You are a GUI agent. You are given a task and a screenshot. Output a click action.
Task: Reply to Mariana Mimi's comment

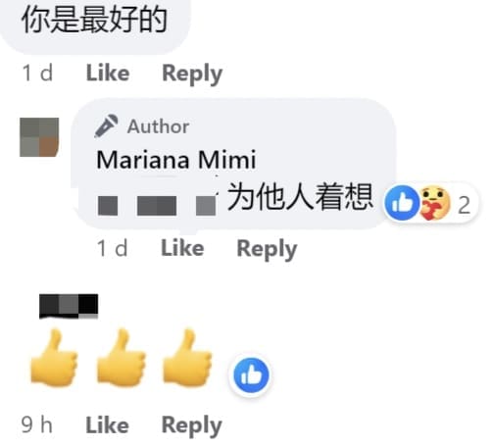[x=267, y=249]
